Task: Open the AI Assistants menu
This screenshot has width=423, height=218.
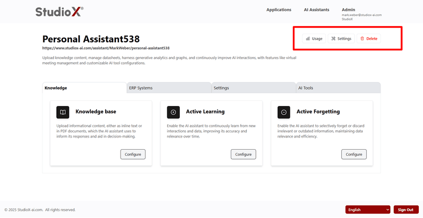Action: (316, 10)
